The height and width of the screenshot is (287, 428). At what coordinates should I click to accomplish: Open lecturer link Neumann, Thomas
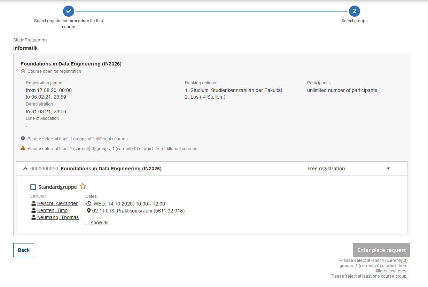tap(58, 217)
